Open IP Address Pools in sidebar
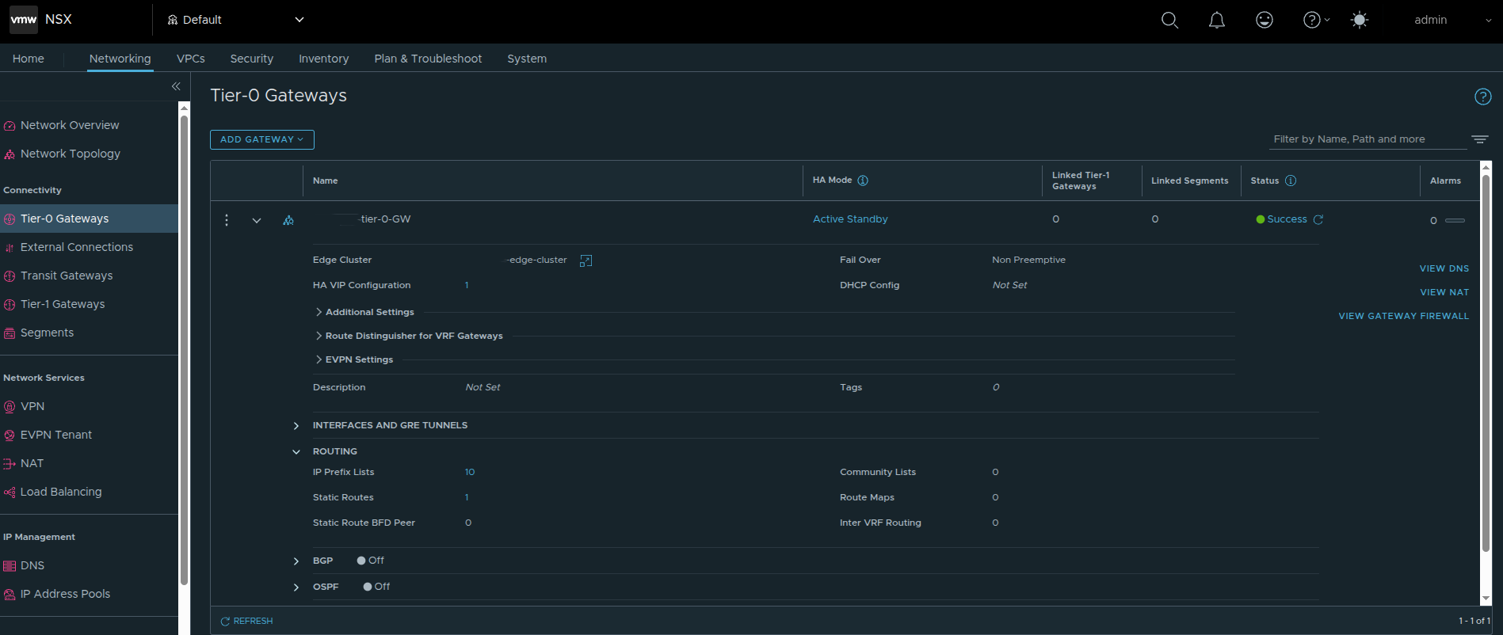 65,594
